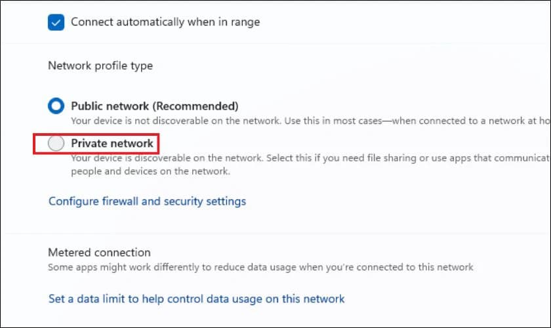Select the Public network radio button
The image size is (551, 328).
click(56, 106)
